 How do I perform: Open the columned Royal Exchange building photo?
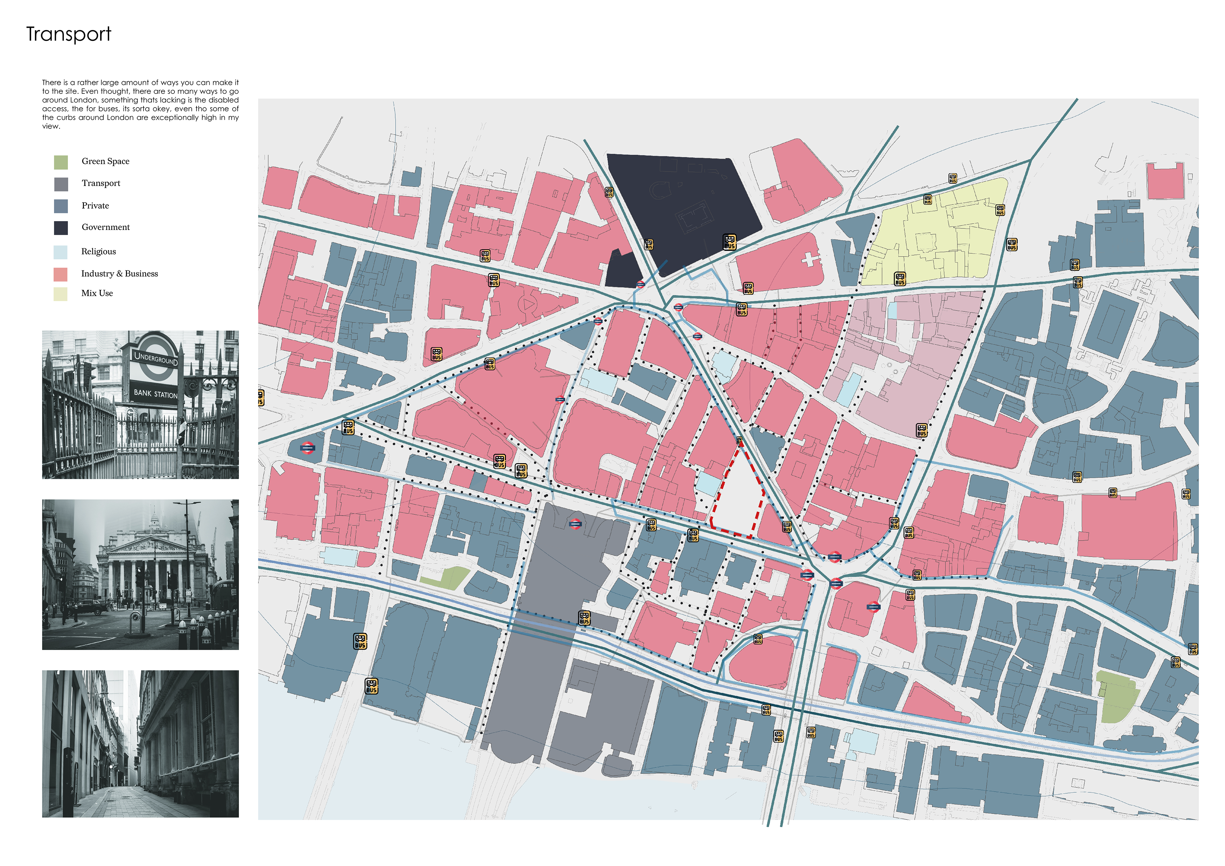pos(140,574)
